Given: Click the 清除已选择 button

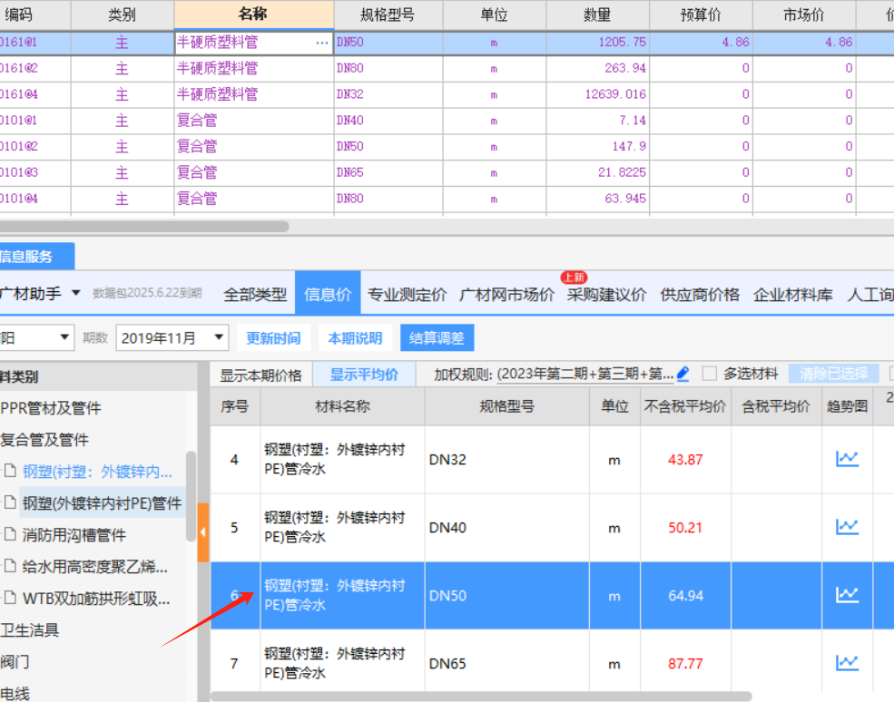Looking at the screenshot, I should point(833,374).
